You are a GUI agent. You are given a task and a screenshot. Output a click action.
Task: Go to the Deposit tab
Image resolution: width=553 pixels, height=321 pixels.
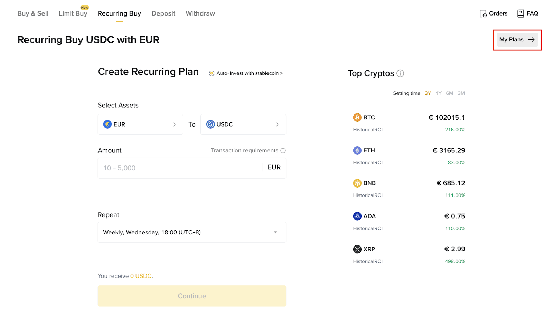click(x=163, y=13)
